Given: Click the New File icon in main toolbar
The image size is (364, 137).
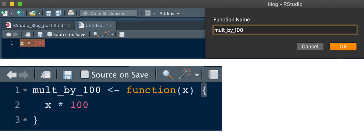Looking at the screenshot, I should (x=4, y=13).
